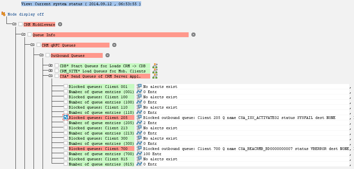Click the Node display off link
This screenshot has height=169, width=354.
click(x=26, y=14)
